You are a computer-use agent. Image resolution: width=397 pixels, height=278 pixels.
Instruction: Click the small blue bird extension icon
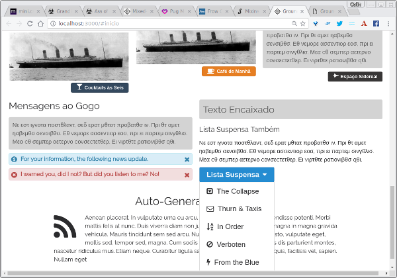coord(328,24)
